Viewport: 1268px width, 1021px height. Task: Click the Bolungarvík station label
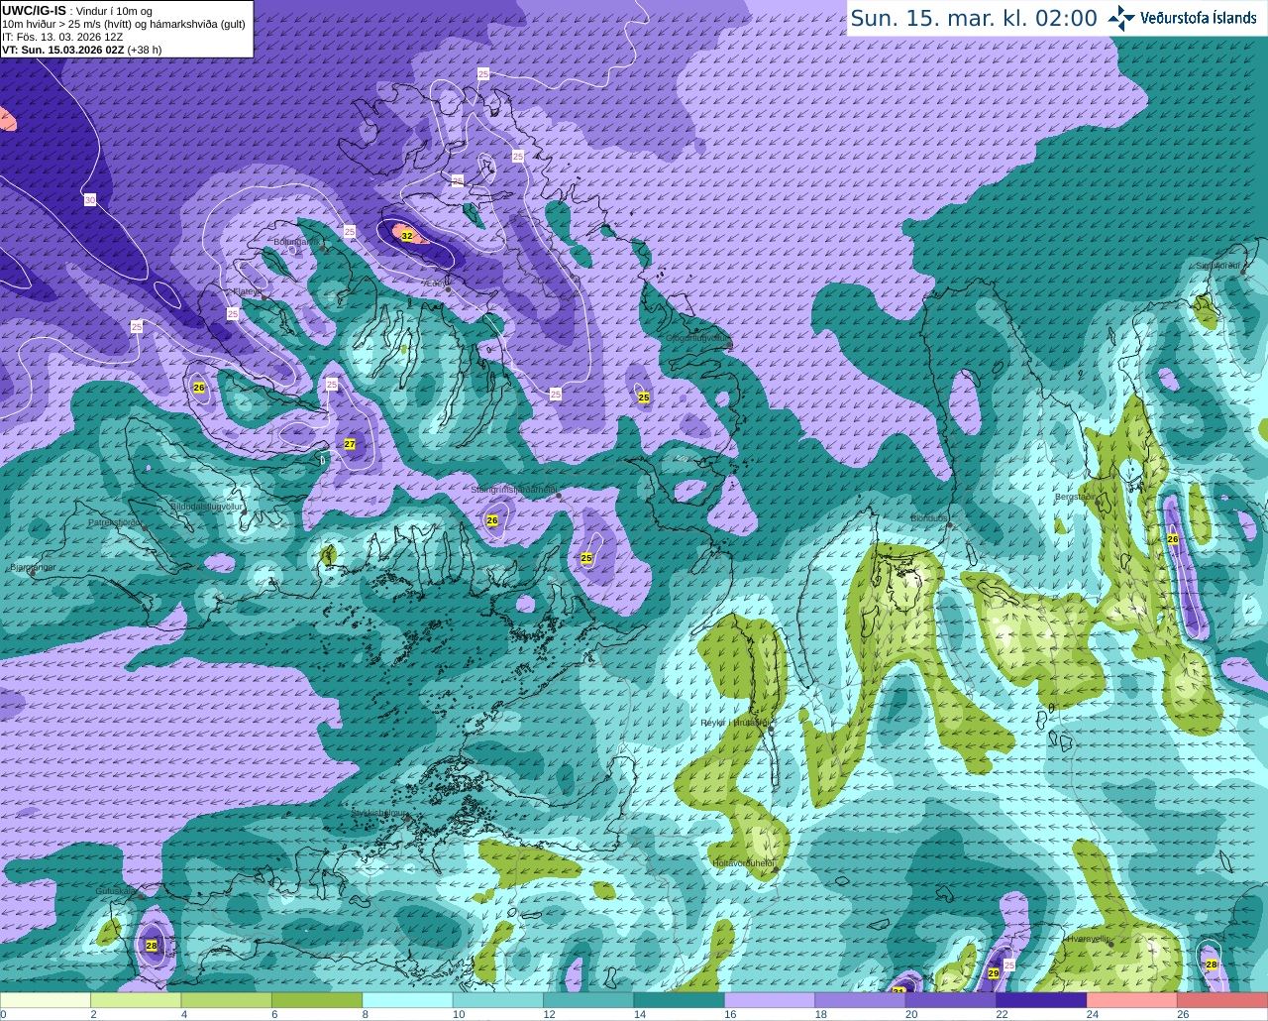(295, 241)
